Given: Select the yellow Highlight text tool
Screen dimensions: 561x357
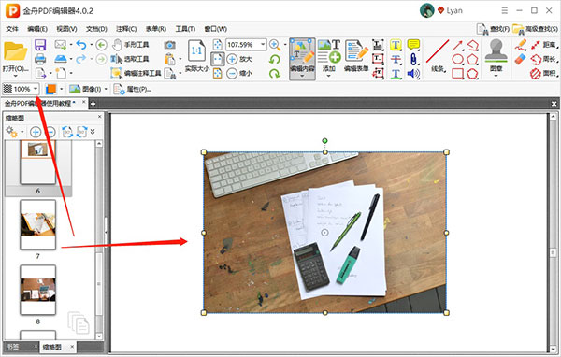Looking at the screenshot, I should click(396, 45).
